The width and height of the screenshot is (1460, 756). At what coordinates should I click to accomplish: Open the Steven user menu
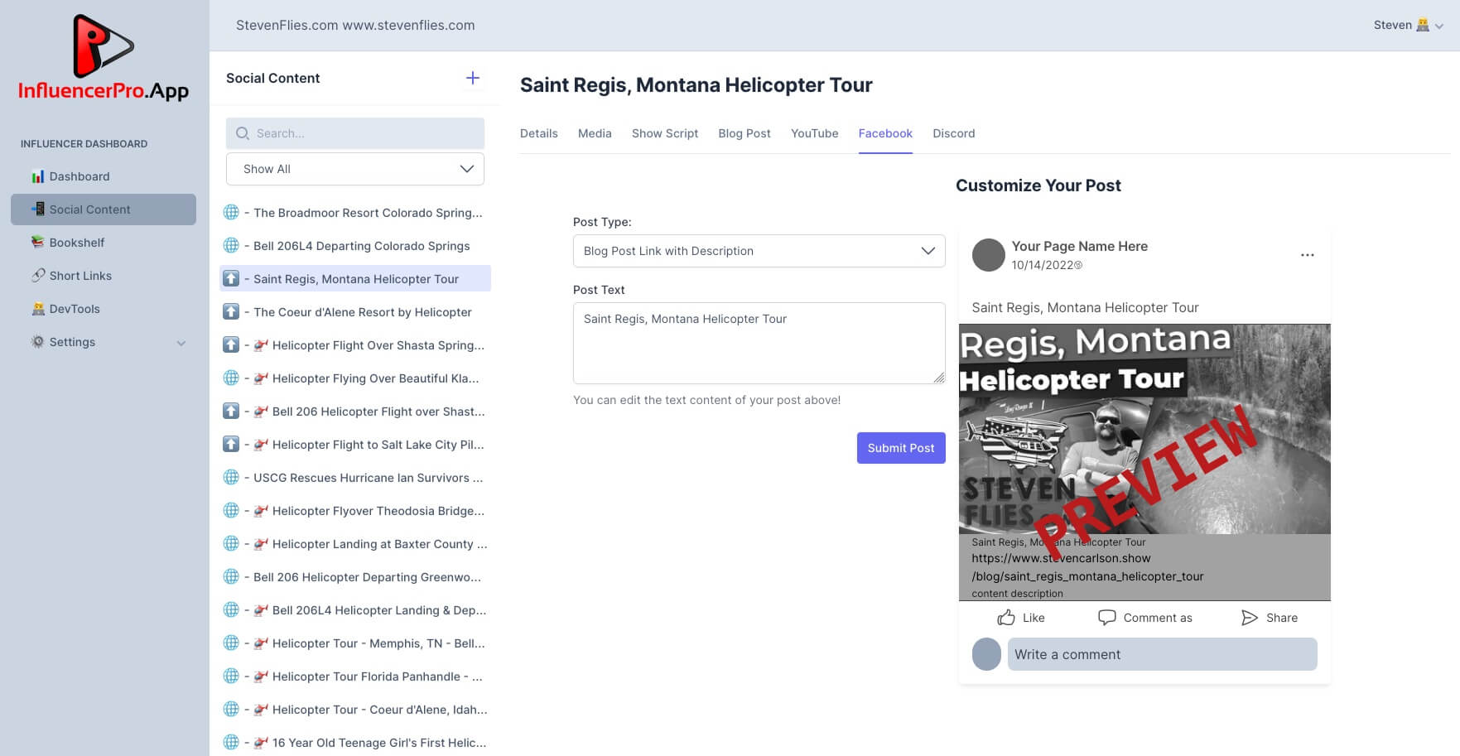1408,25
